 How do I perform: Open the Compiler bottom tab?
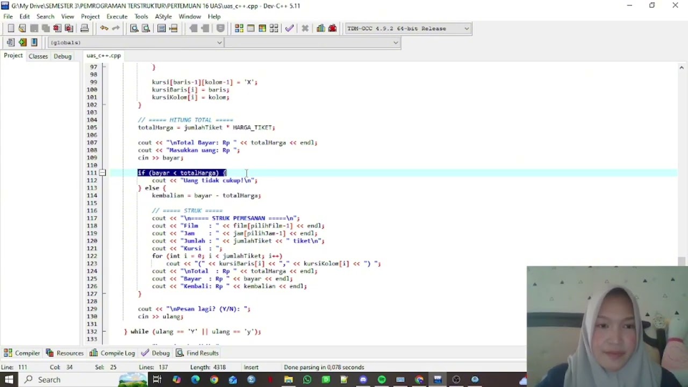pyautogui.click(x=21, y=353)
